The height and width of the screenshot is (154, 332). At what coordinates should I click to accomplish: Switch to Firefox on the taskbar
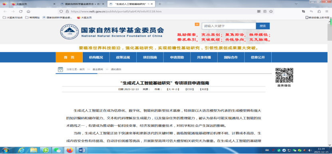click(x=70, y=150)
